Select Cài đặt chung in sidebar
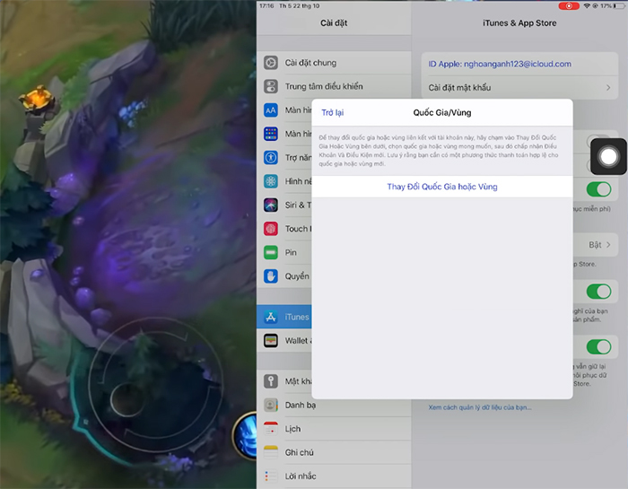Viewport: 628px width, 489px height. 334,63
